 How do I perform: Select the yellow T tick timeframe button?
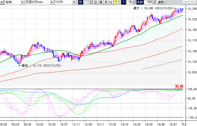[x=116, y=2]
